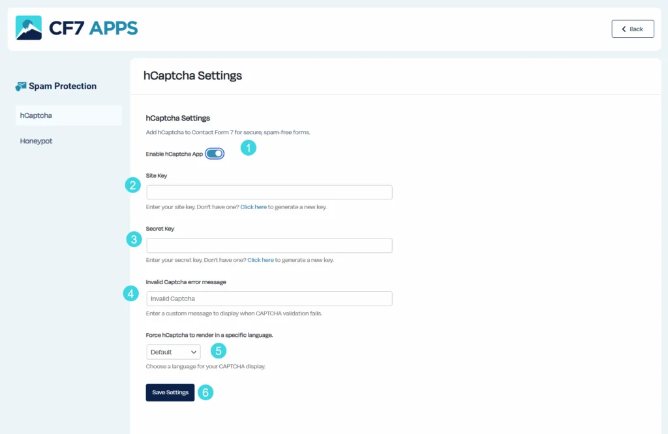Open the Default language dropdown
Image resolution: width=668 pixels, height=434 pixels.
click(x=174, y=352)
